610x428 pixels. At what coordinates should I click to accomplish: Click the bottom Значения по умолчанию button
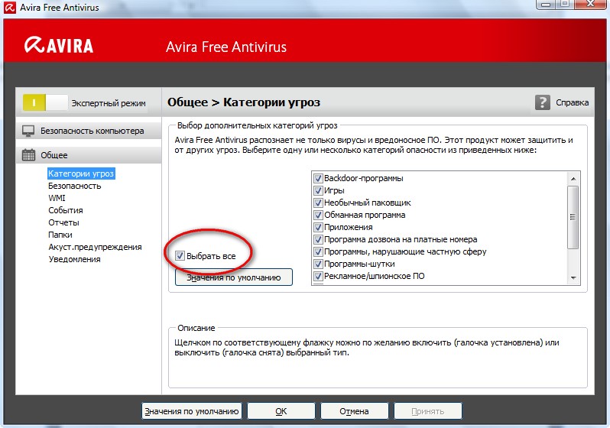click(191, 411)
